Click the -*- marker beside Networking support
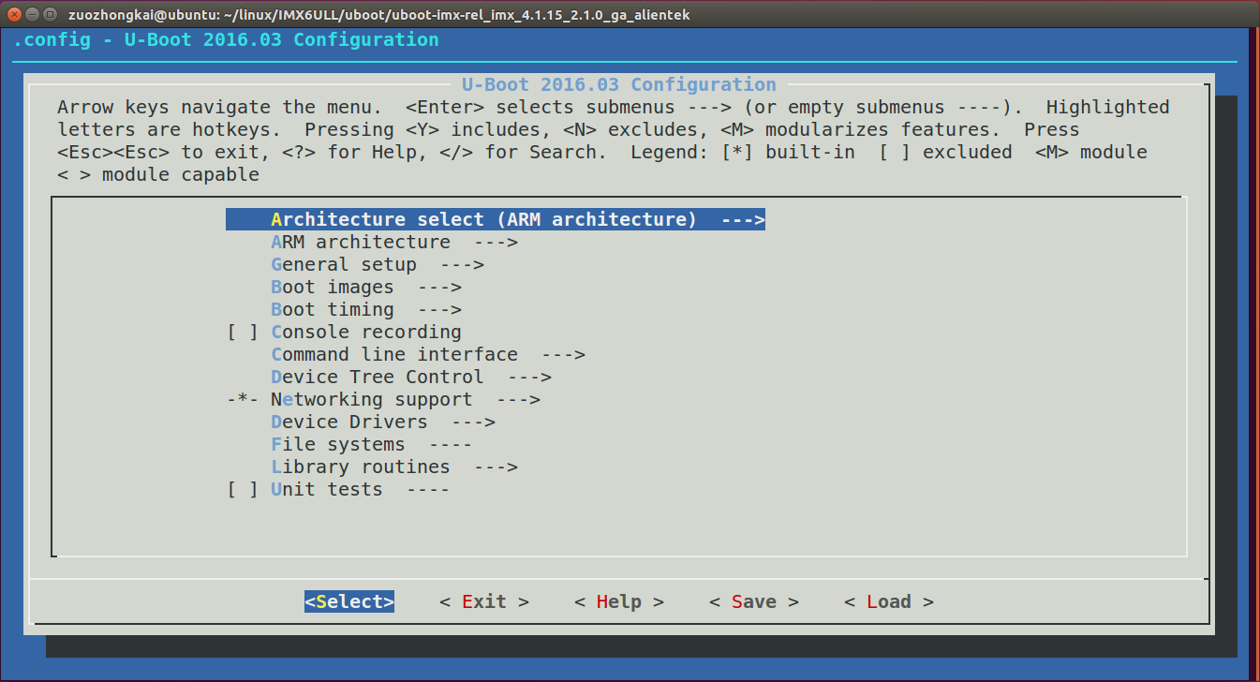Viewport: 1260px width, 682px height. point(243,399)
